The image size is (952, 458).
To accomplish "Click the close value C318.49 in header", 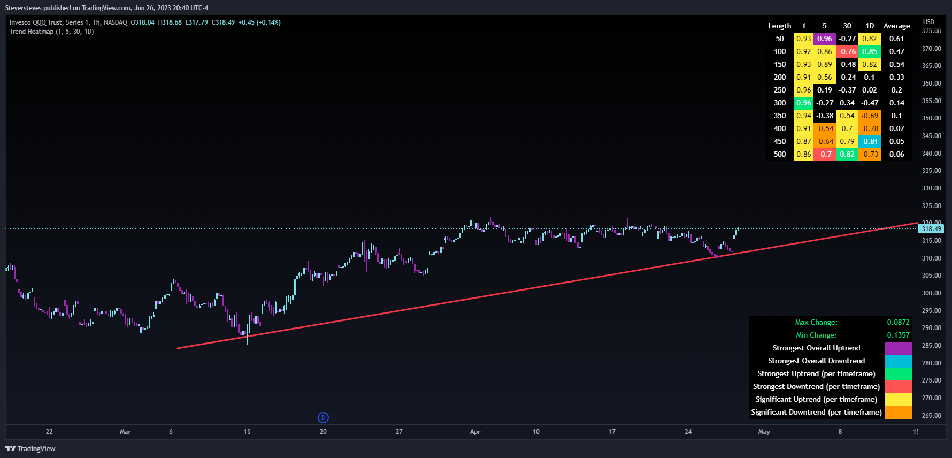I will tap(223, 22).
